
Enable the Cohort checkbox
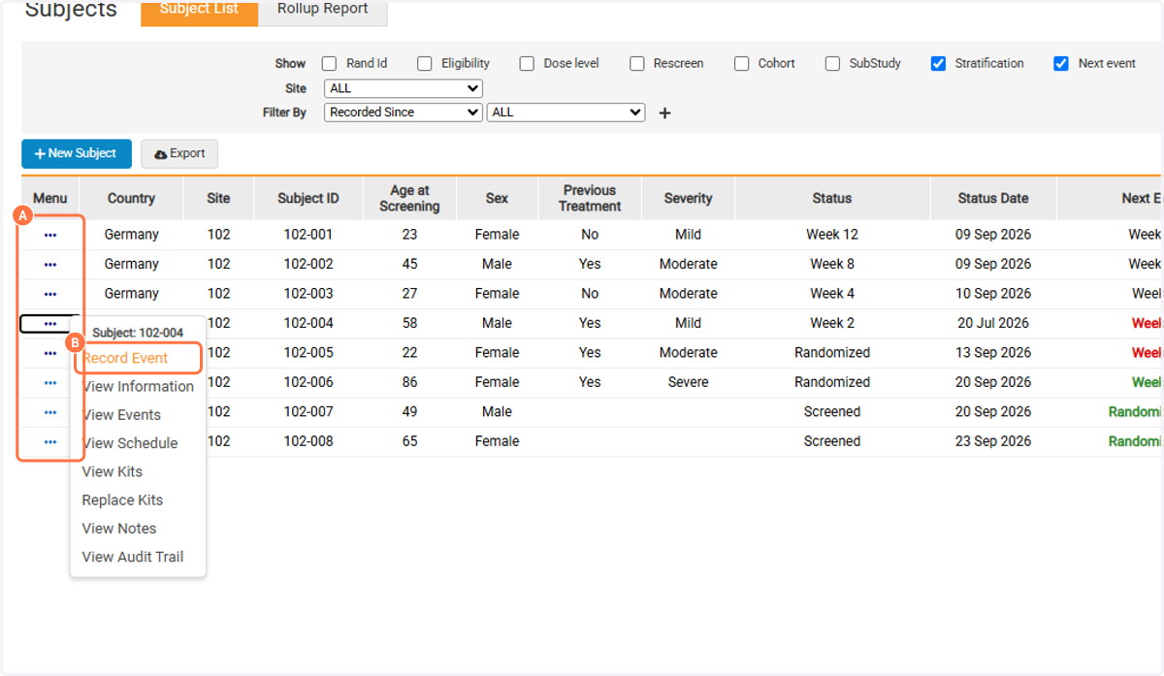coord(742,64)
